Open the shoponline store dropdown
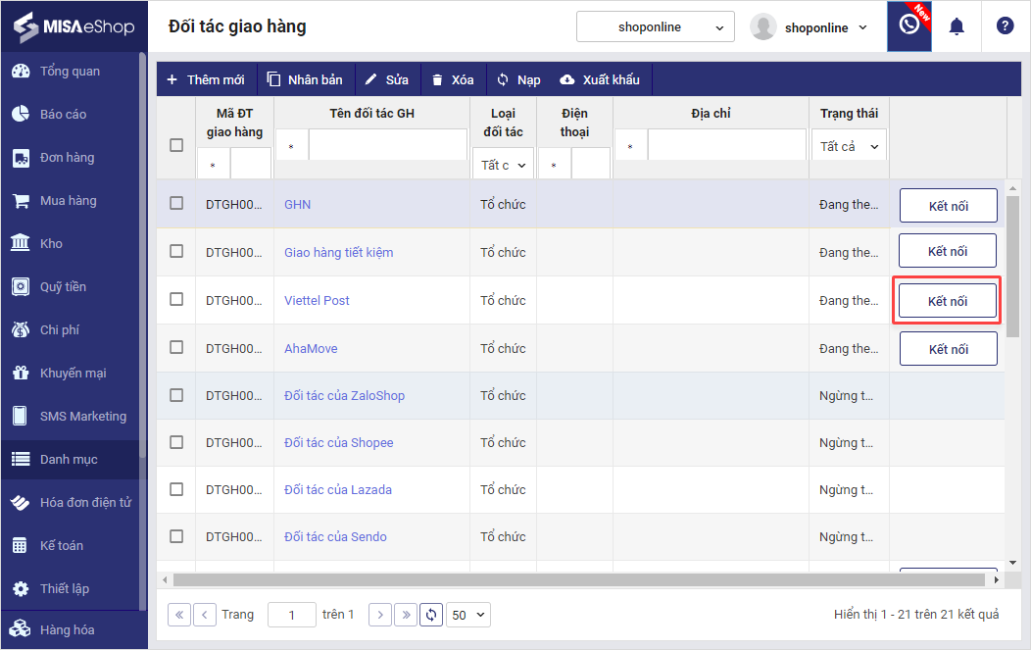 [655, 27]
